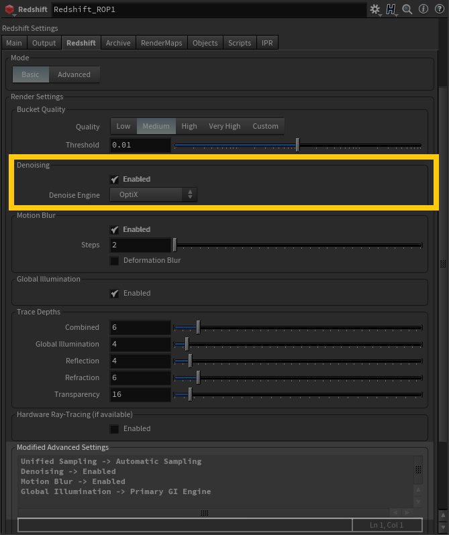Toggle the Deformation Blur checkbox

pyautogui.click(x=115, y=260)
